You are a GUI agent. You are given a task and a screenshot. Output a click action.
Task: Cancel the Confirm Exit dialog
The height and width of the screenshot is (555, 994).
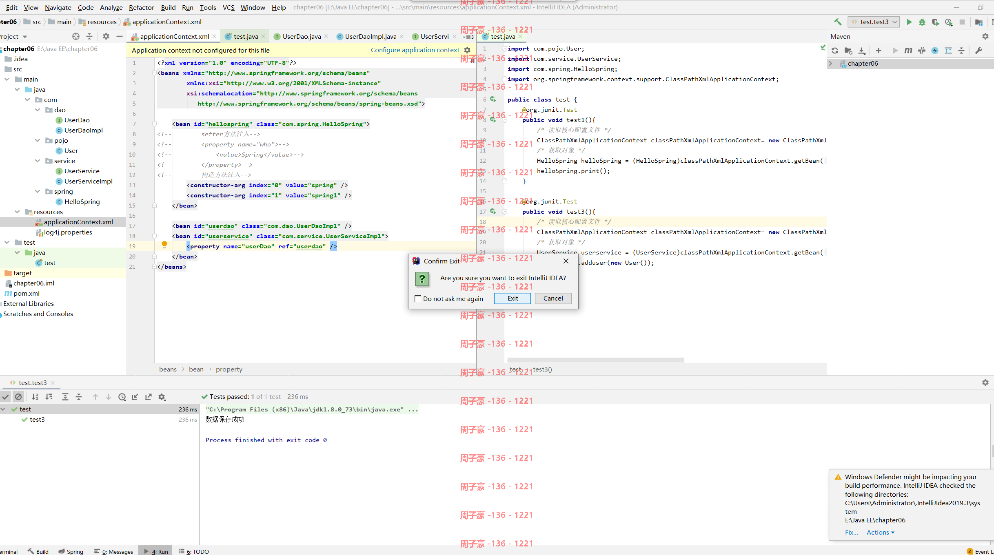[x=553, y=299]
